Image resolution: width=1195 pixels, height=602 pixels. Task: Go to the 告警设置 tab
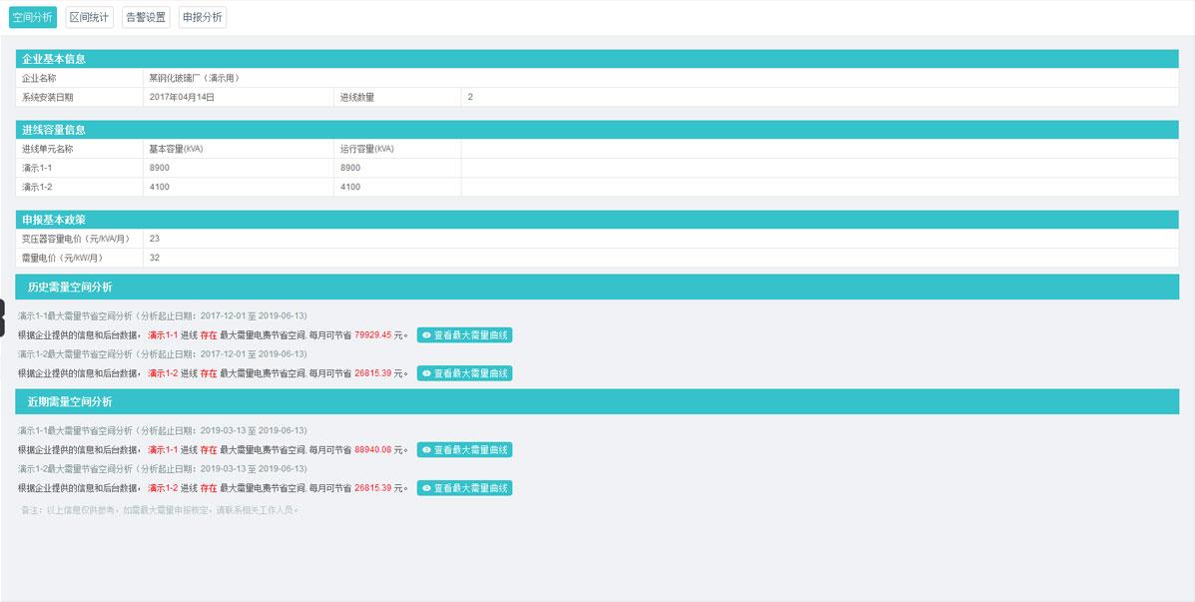(146, 17)
